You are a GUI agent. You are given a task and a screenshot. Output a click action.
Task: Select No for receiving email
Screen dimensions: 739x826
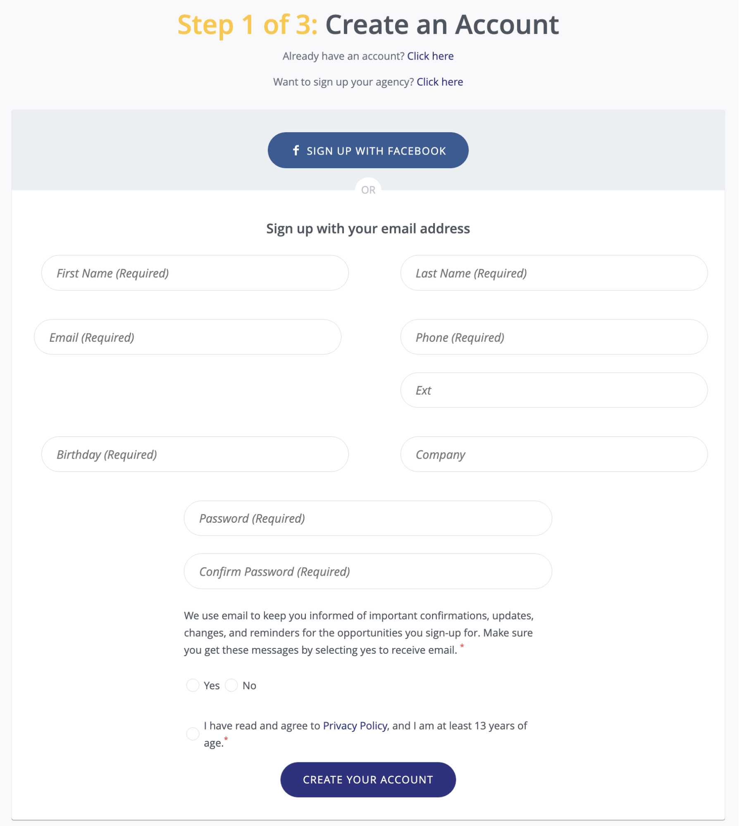pos(231,685)
